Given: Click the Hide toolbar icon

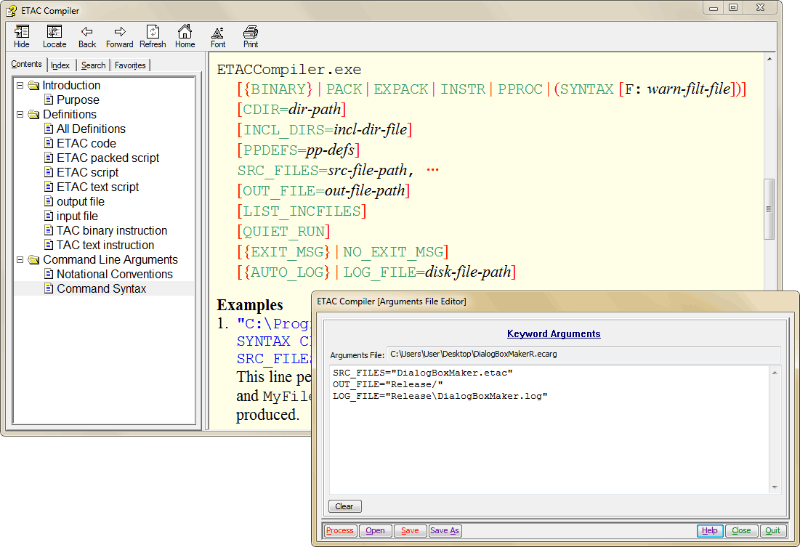Looking at the screenshot, I should [x=22, y=36].
